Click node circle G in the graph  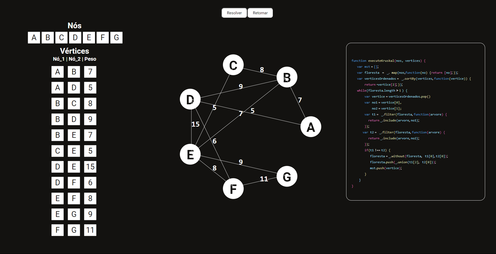287,176
